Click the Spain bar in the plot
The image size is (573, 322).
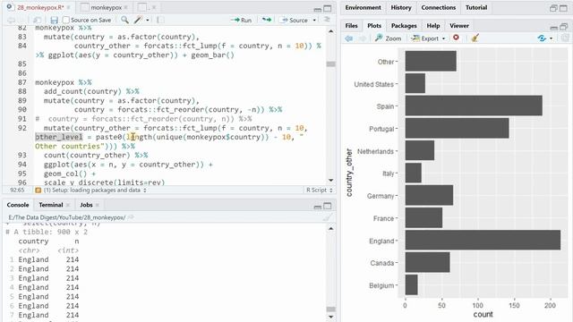[474, 106]
